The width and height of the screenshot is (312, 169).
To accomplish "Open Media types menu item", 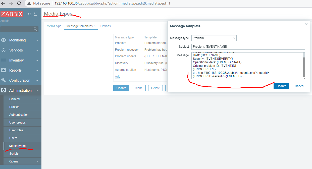I will pos(17,146).
